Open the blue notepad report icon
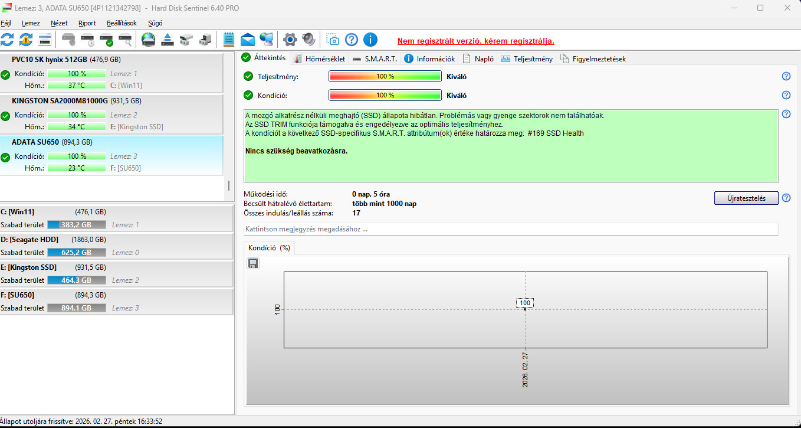 [229, 40]
